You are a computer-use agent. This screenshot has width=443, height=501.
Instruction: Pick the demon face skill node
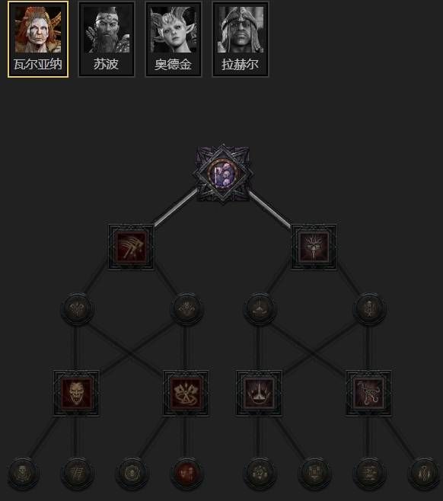76,393
